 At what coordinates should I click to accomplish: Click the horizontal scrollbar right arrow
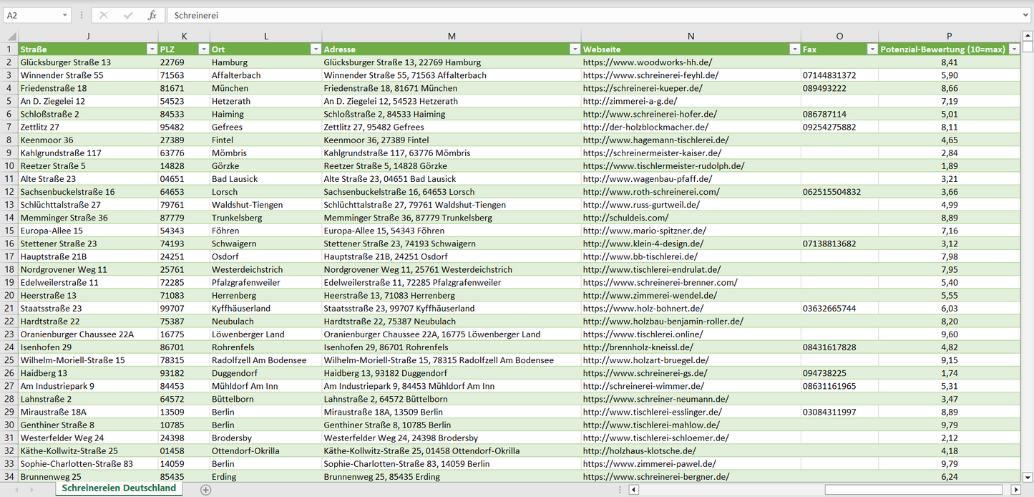point(1015,490)
